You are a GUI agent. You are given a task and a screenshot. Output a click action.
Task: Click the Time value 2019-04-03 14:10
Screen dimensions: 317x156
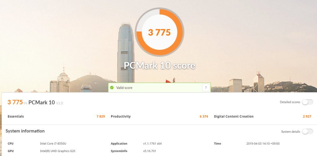coord(263,144)
